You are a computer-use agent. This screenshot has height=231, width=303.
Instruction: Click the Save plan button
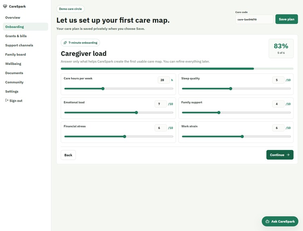click(286, 19)
